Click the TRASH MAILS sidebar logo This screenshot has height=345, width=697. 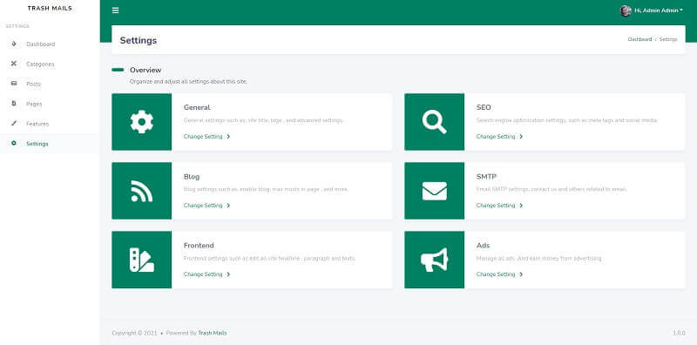tap(50, 9)
